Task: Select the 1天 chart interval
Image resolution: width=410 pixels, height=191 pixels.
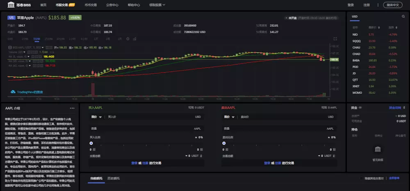Action: tap(96, 39)
